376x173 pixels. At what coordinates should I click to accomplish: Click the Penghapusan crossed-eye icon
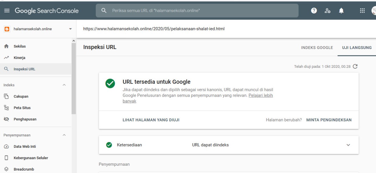click(6, 119)
